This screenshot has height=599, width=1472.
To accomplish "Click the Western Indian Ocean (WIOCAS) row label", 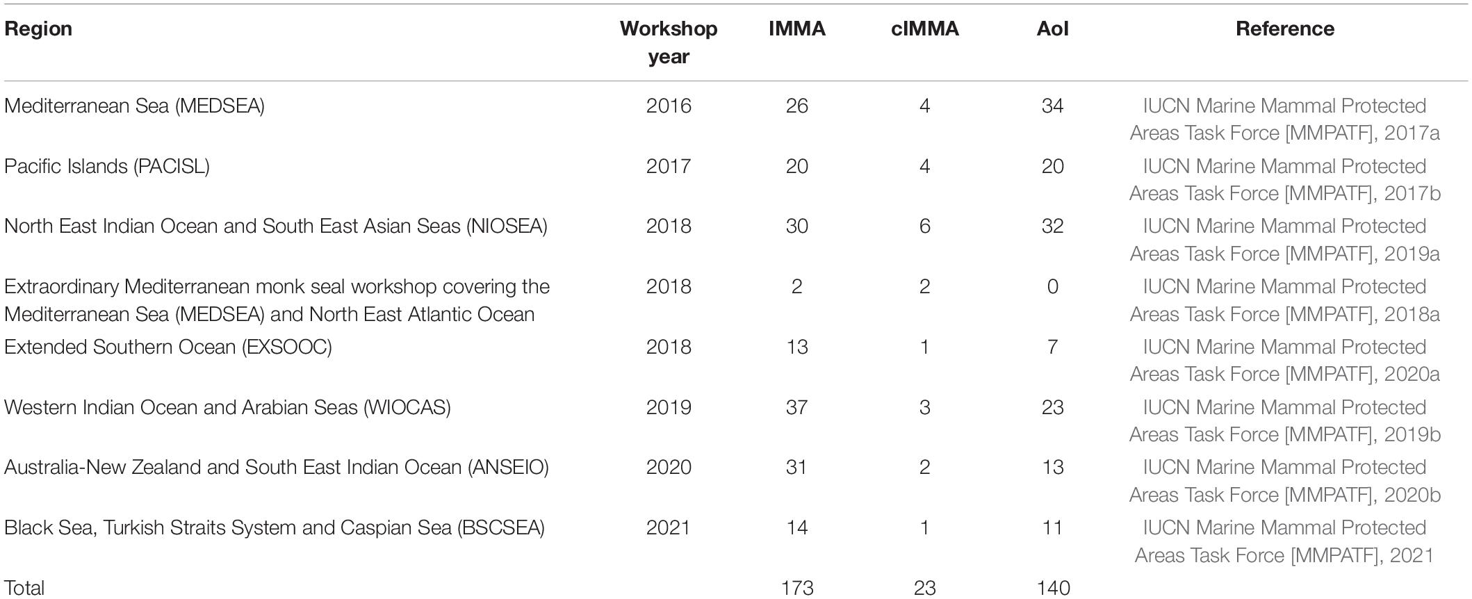I will pos(227,407).
